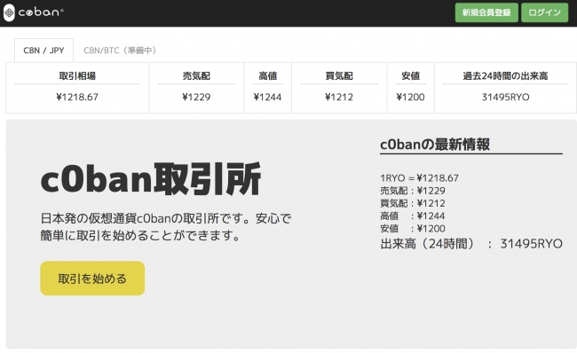Click the 安値 column header
The width and height of the screenshot is (577, 353).
coord(411,75)
